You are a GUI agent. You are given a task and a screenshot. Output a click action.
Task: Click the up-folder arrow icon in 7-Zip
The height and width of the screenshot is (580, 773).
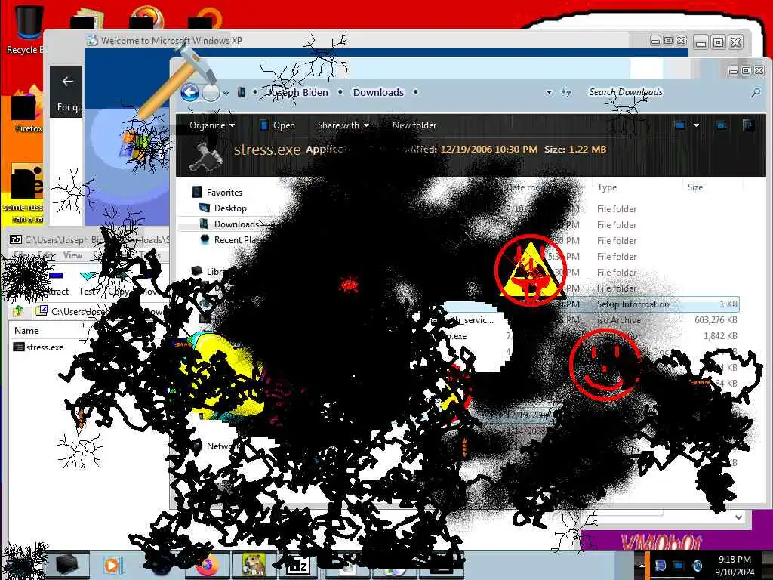coord(18,310)
